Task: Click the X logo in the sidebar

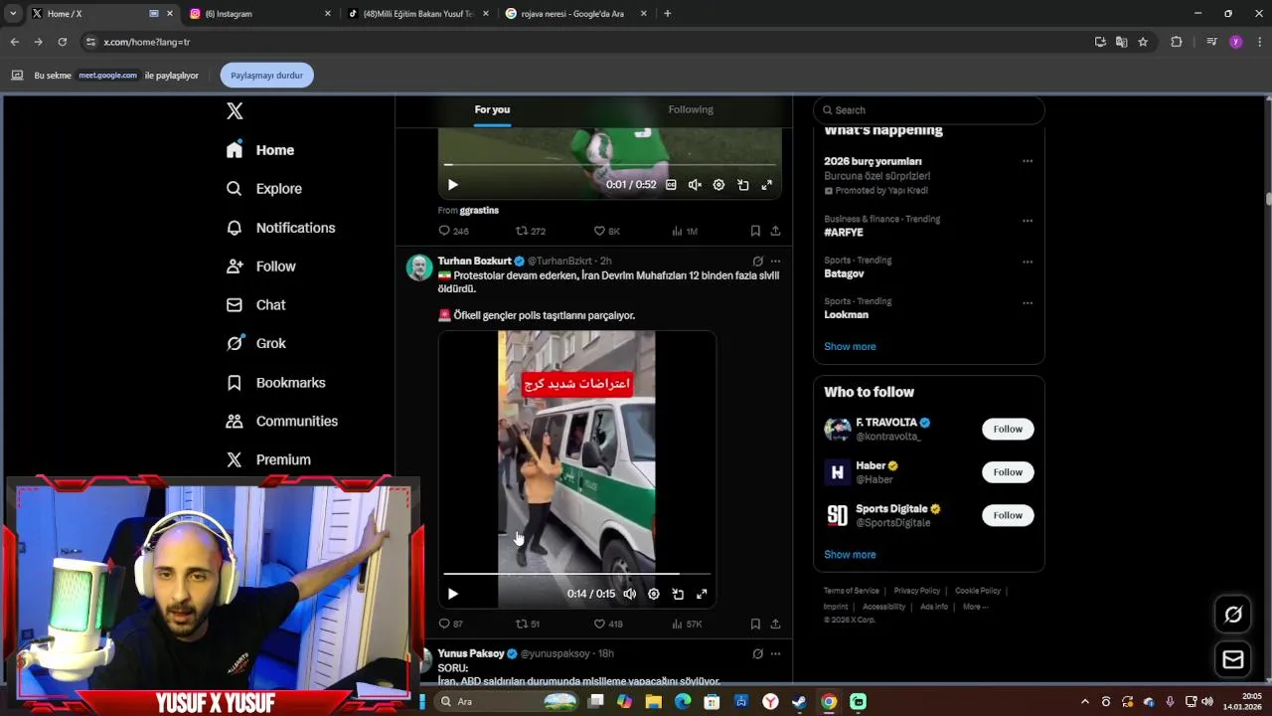Action: 235,111
